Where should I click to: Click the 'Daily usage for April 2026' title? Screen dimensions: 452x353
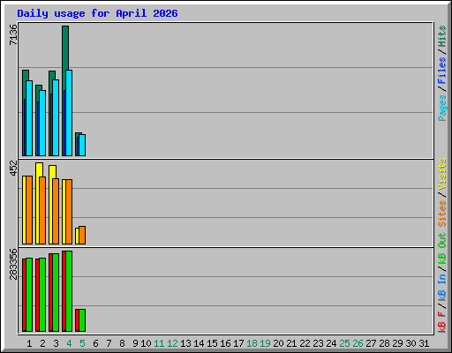tap(97, 13)
